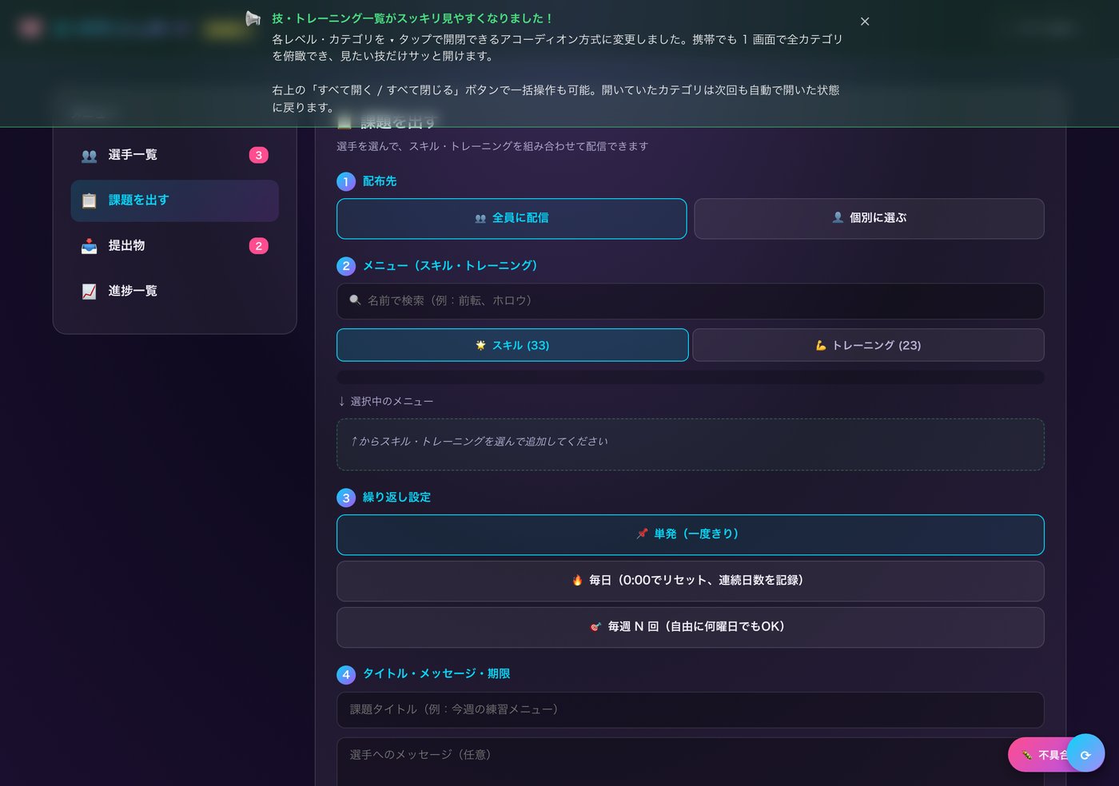Viewport: 1119px width, 786px height.
Task: Click the announcement title 技・トレーニング一覧がスッキリ
Action: (412, 18)
